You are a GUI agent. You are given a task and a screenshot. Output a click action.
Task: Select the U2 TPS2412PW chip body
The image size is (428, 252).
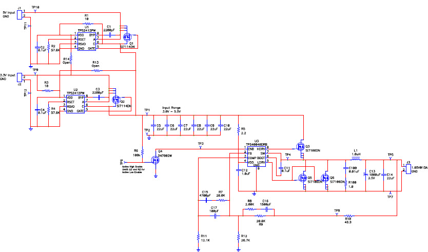[x=75, y=103]
